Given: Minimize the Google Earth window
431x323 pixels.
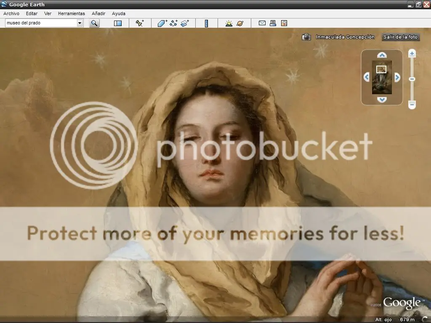Looking at the screenshot, I should [x=411, y=4].
